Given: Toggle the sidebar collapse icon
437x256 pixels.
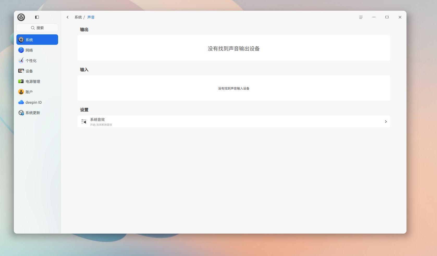Looking at the screenshot, I should pyautogui.click(x=37, y=17).
